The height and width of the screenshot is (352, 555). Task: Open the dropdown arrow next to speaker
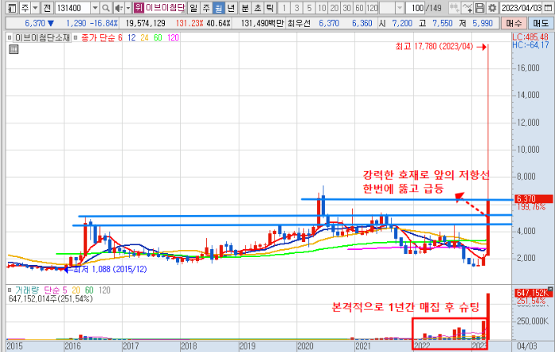click(128, 8)
